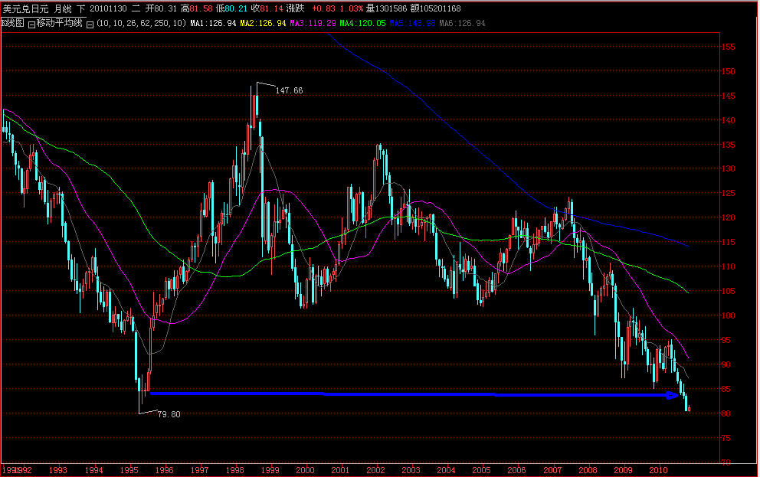Click the 2008 year label on time axis
Viewport: 760px width, 477px height.
click(588, 470)
